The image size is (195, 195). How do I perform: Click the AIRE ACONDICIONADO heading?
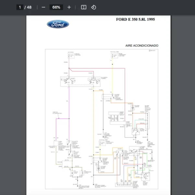pos(142,46)
